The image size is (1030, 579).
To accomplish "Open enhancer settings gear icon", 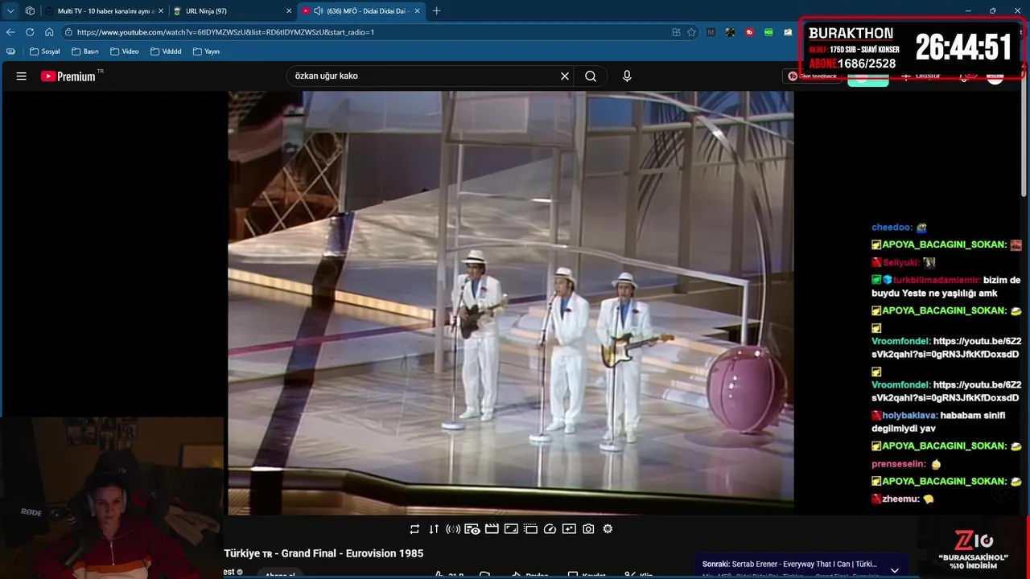I will tap(608, 529).
